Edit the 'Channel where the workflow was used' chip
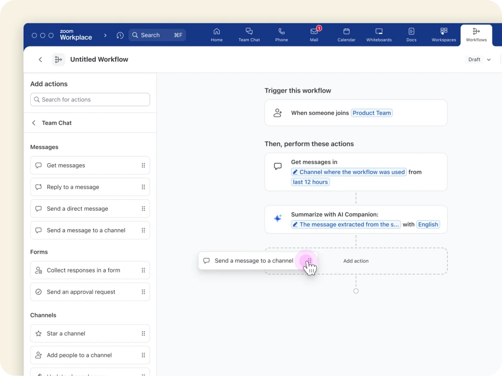 349,172
